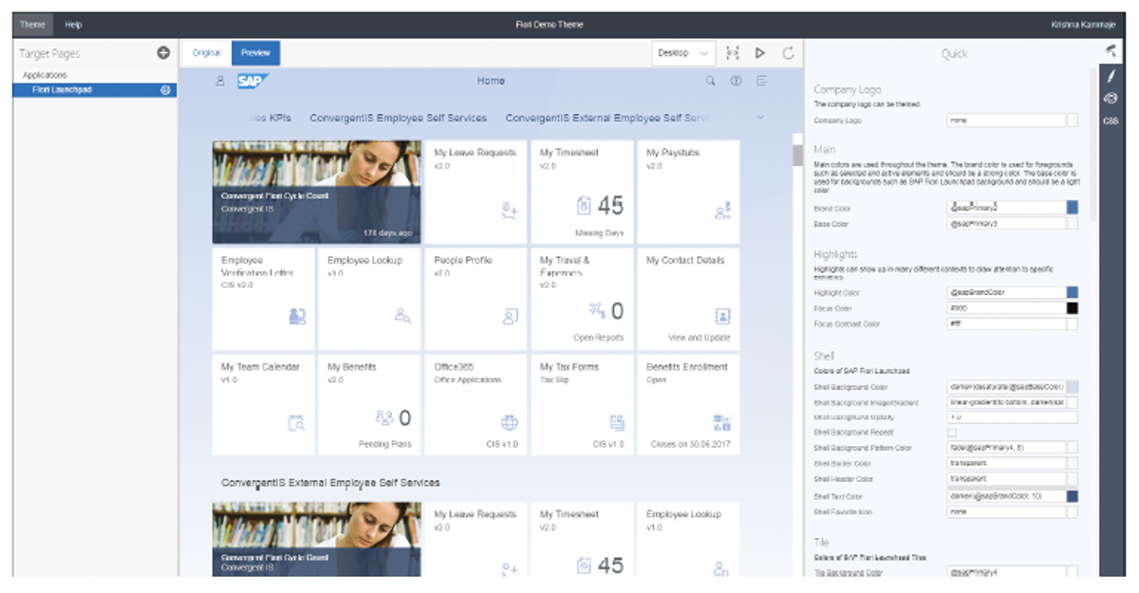Open the Palette panel icon

coord(1111,97)
